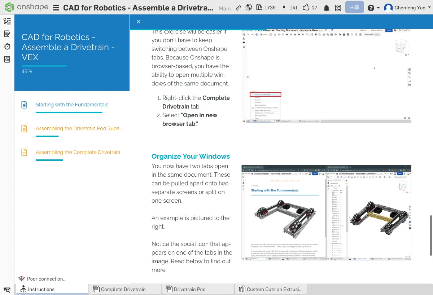433x295 pixels.
Task: Click the top icon in left sidebar
Action: pyautogui.click(x=7, y=21)
